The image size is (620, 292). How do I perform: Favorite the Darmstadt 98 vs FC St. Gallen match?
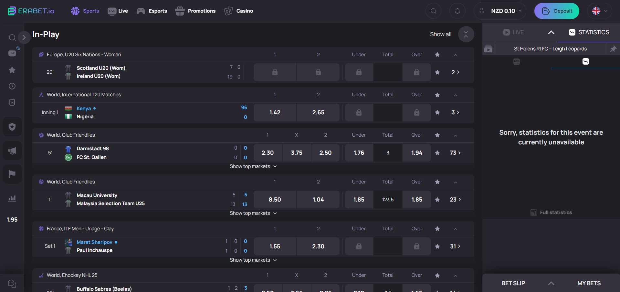[x=437, y=153]
